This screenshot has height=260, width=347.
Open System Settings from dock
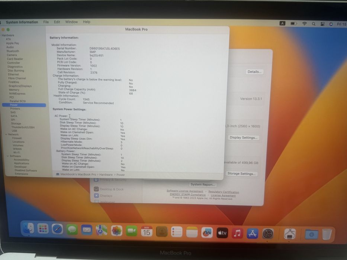tap(268, 234)
